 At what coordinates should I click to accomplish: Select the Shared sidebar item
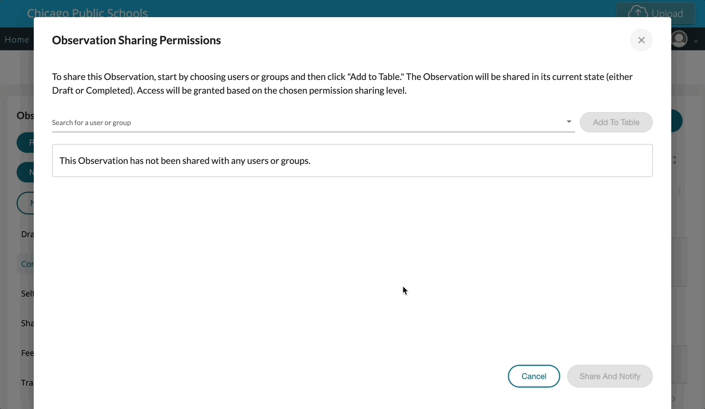click(27, 323)
